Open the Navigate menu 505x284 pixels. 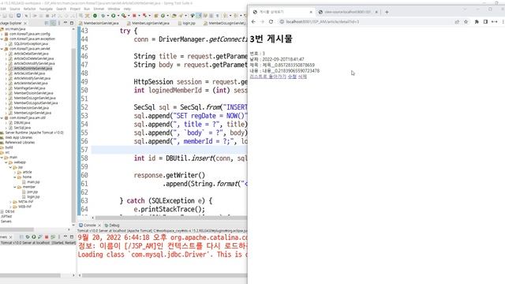point(46,9)
